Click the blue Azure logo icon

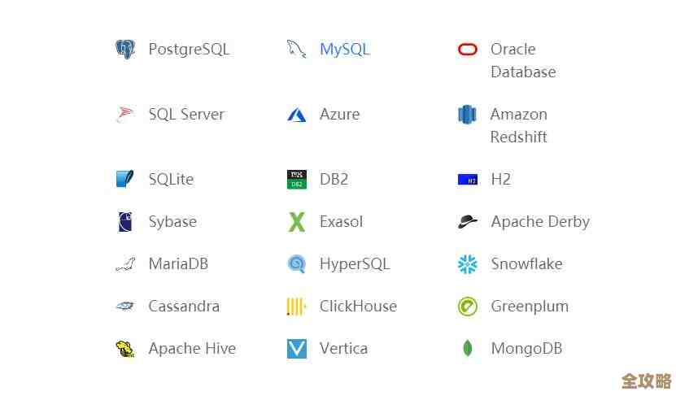pos(297,115)
